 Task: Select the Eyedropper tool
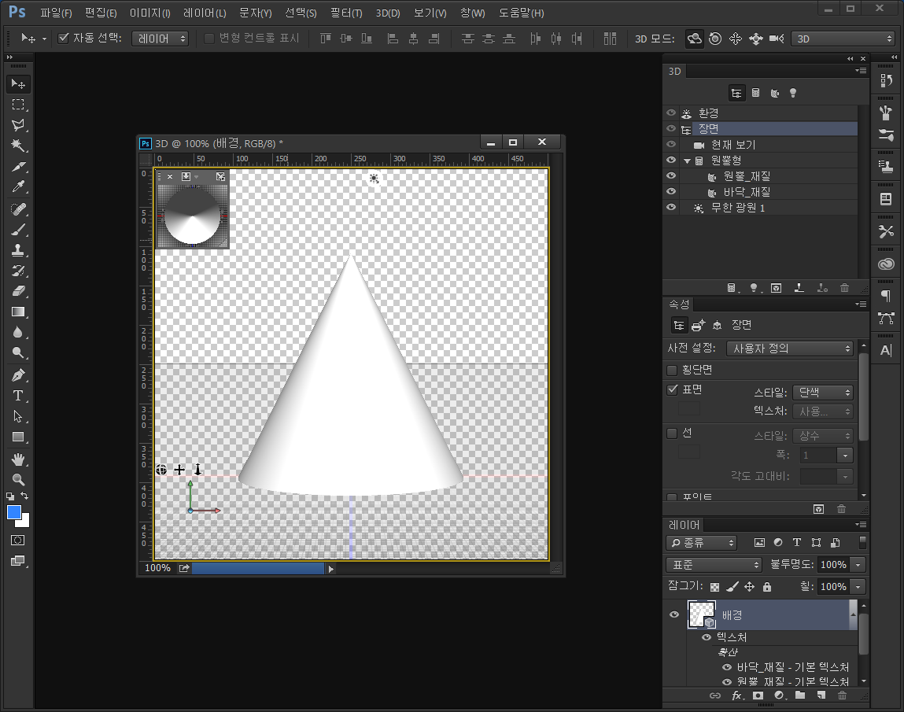18,187
